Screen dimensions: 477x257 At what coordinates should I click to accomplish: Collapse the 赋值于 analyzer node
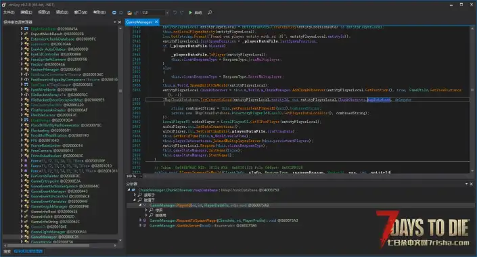pyautogui.click(x=135, y=200)
